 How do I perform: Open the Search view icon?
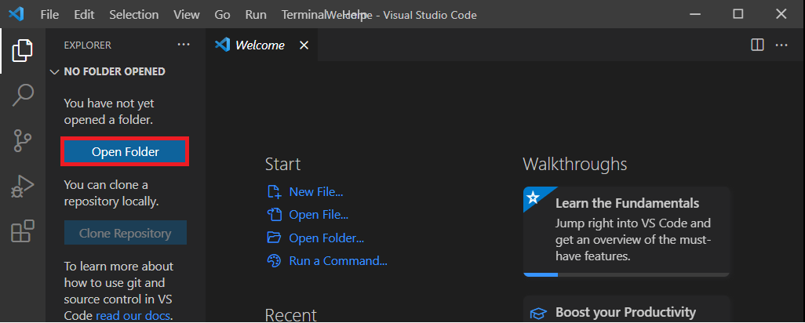coord(23,96)
